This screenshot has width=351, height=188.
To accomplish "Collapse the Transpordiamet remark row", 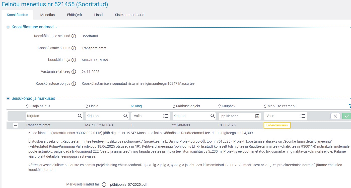I will [x=16, y=125].
